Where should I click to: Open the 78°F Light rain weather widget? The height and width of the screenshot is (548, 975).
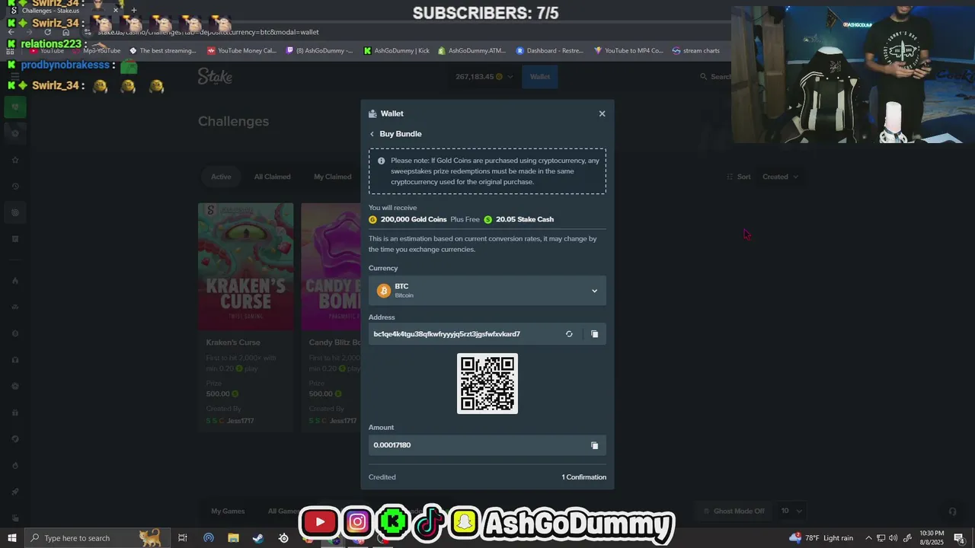click(821, 538)
